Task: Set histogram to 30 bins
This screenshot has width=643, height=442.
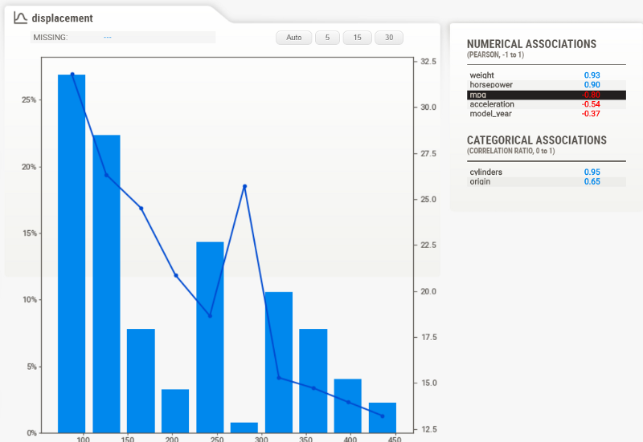Action: (x=389, y=38)
